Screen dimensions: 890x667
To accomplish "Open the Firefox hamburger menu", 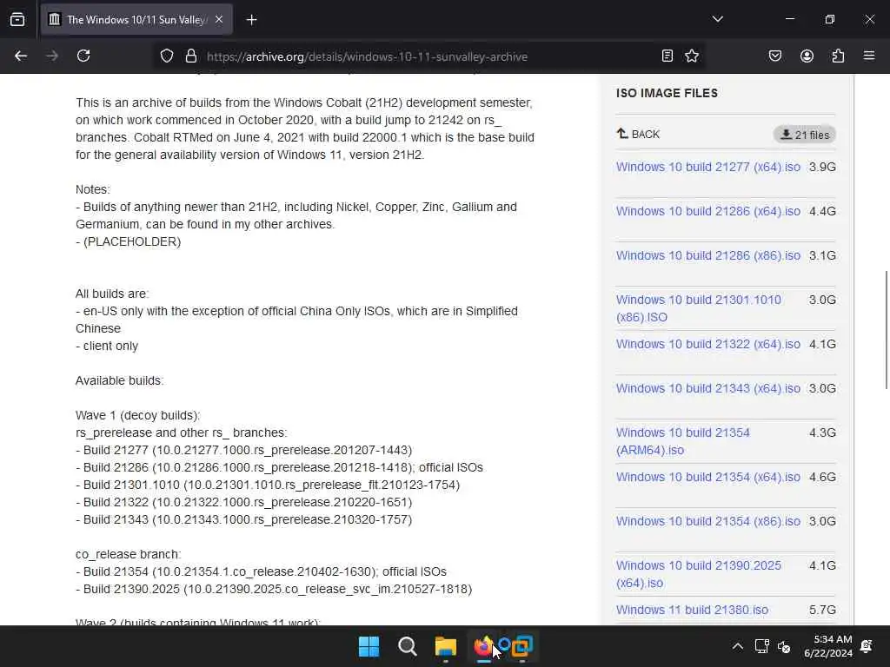I will (869, 56).
